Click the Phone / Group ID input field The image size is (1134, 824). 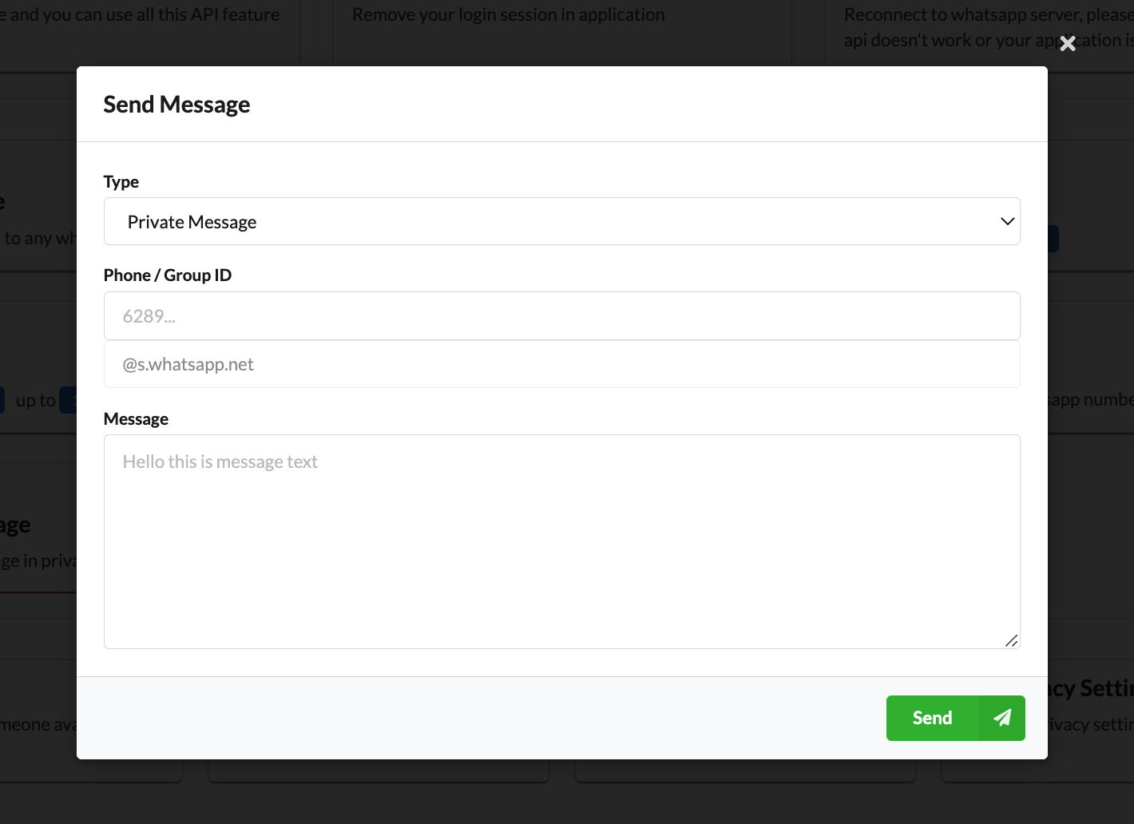(x=562, y=316)
